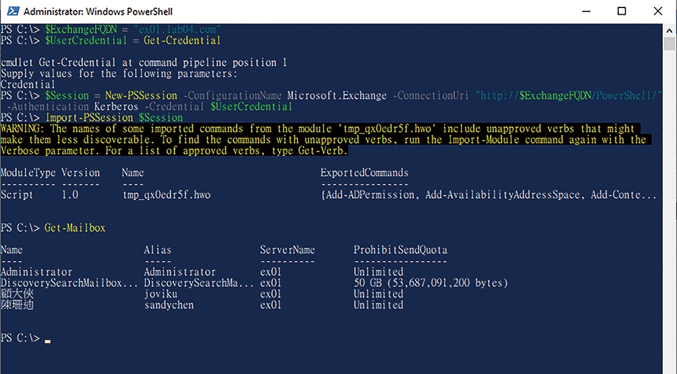Click the Get-Mailbox command text
Viewport: 677px width, 374px height.
click(x=75, y=228)
